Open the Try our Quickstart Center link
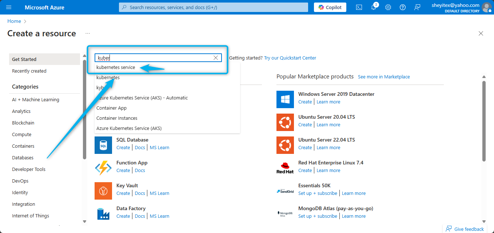The height and width of the screenshot is (233, 494). (x=290, y=58)
